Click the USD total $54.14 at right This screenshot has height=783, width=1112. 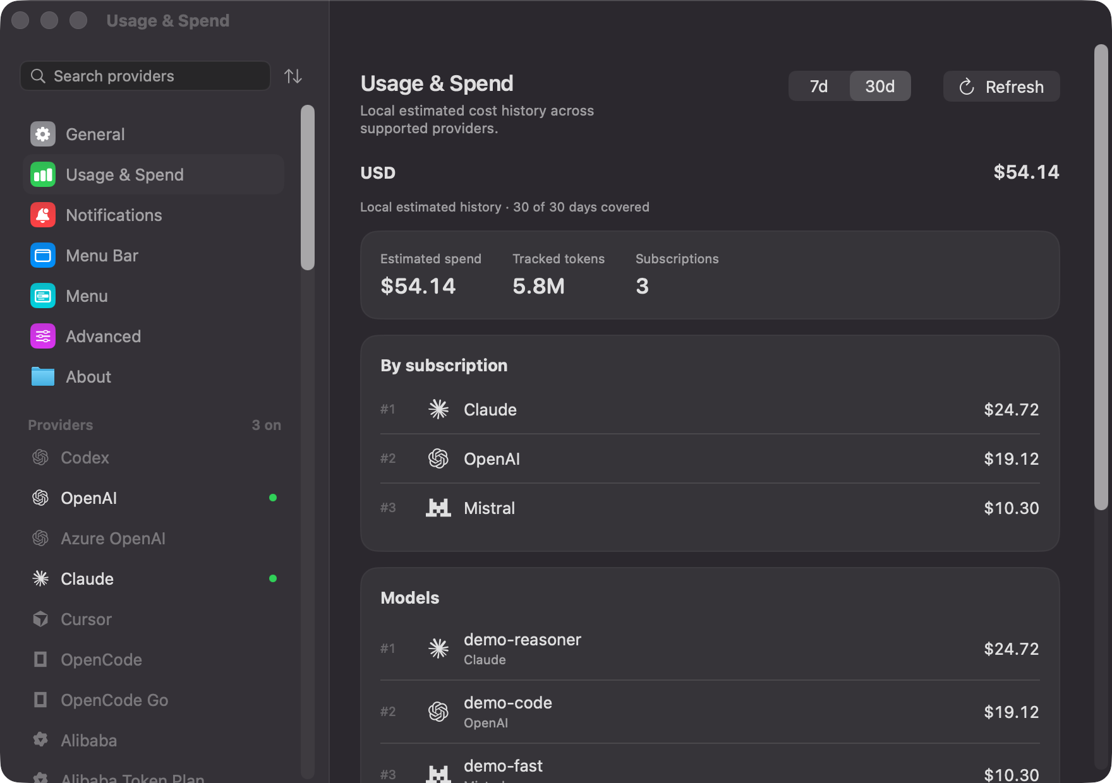[x=1026, y=172]
